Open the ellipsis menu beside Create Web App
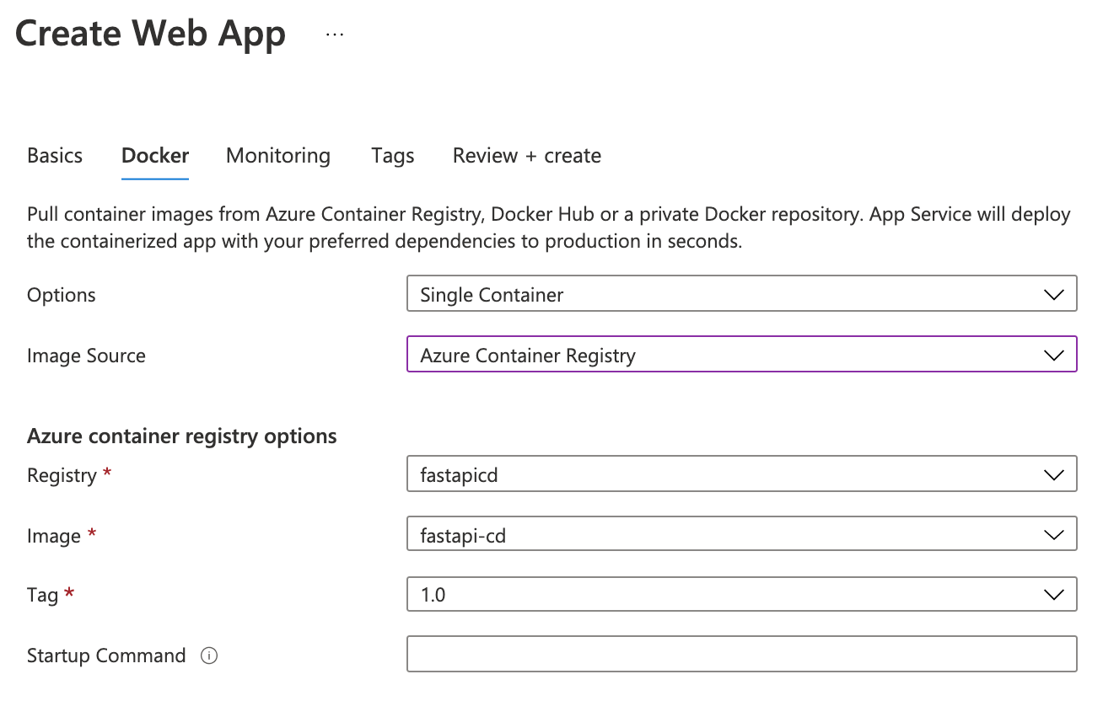Image resolution: width=1103 pixels, height=701 pixels. (x=335, y=35)
